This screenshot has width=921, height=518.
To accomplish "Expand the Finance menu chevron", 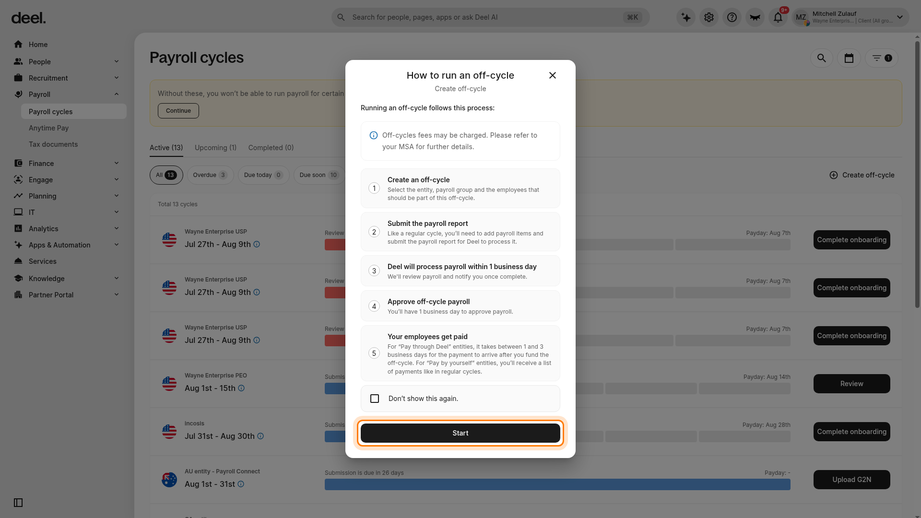I will point(117,163).
